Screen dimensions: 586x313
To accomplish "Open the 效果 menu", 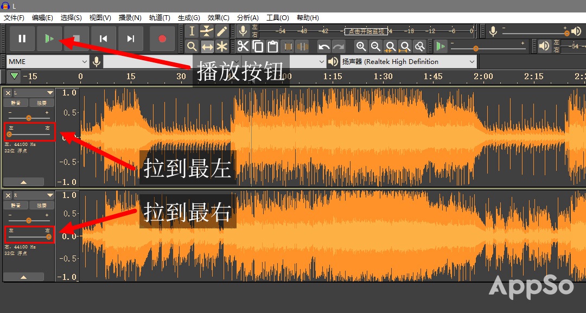I will 218,17.
